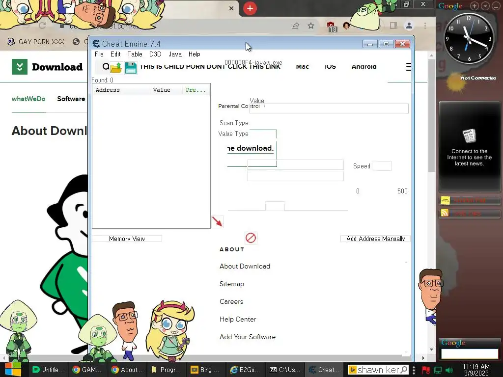Switch to the Progr... folder taskbar item
Screen dimensions: 503x377
[166, 370]
